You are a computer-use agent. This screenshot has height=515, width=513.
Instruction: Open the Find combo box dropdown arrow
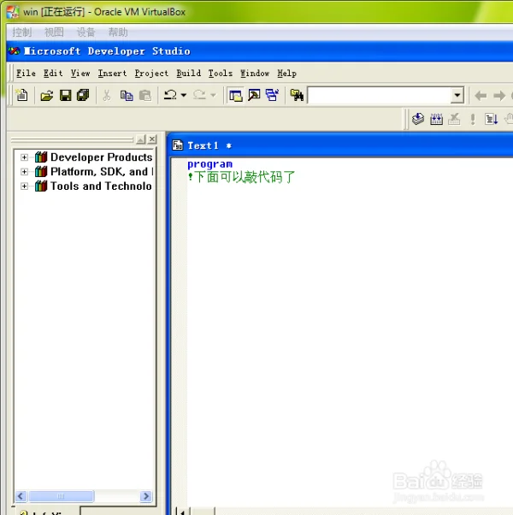click(x=457, y=96)
